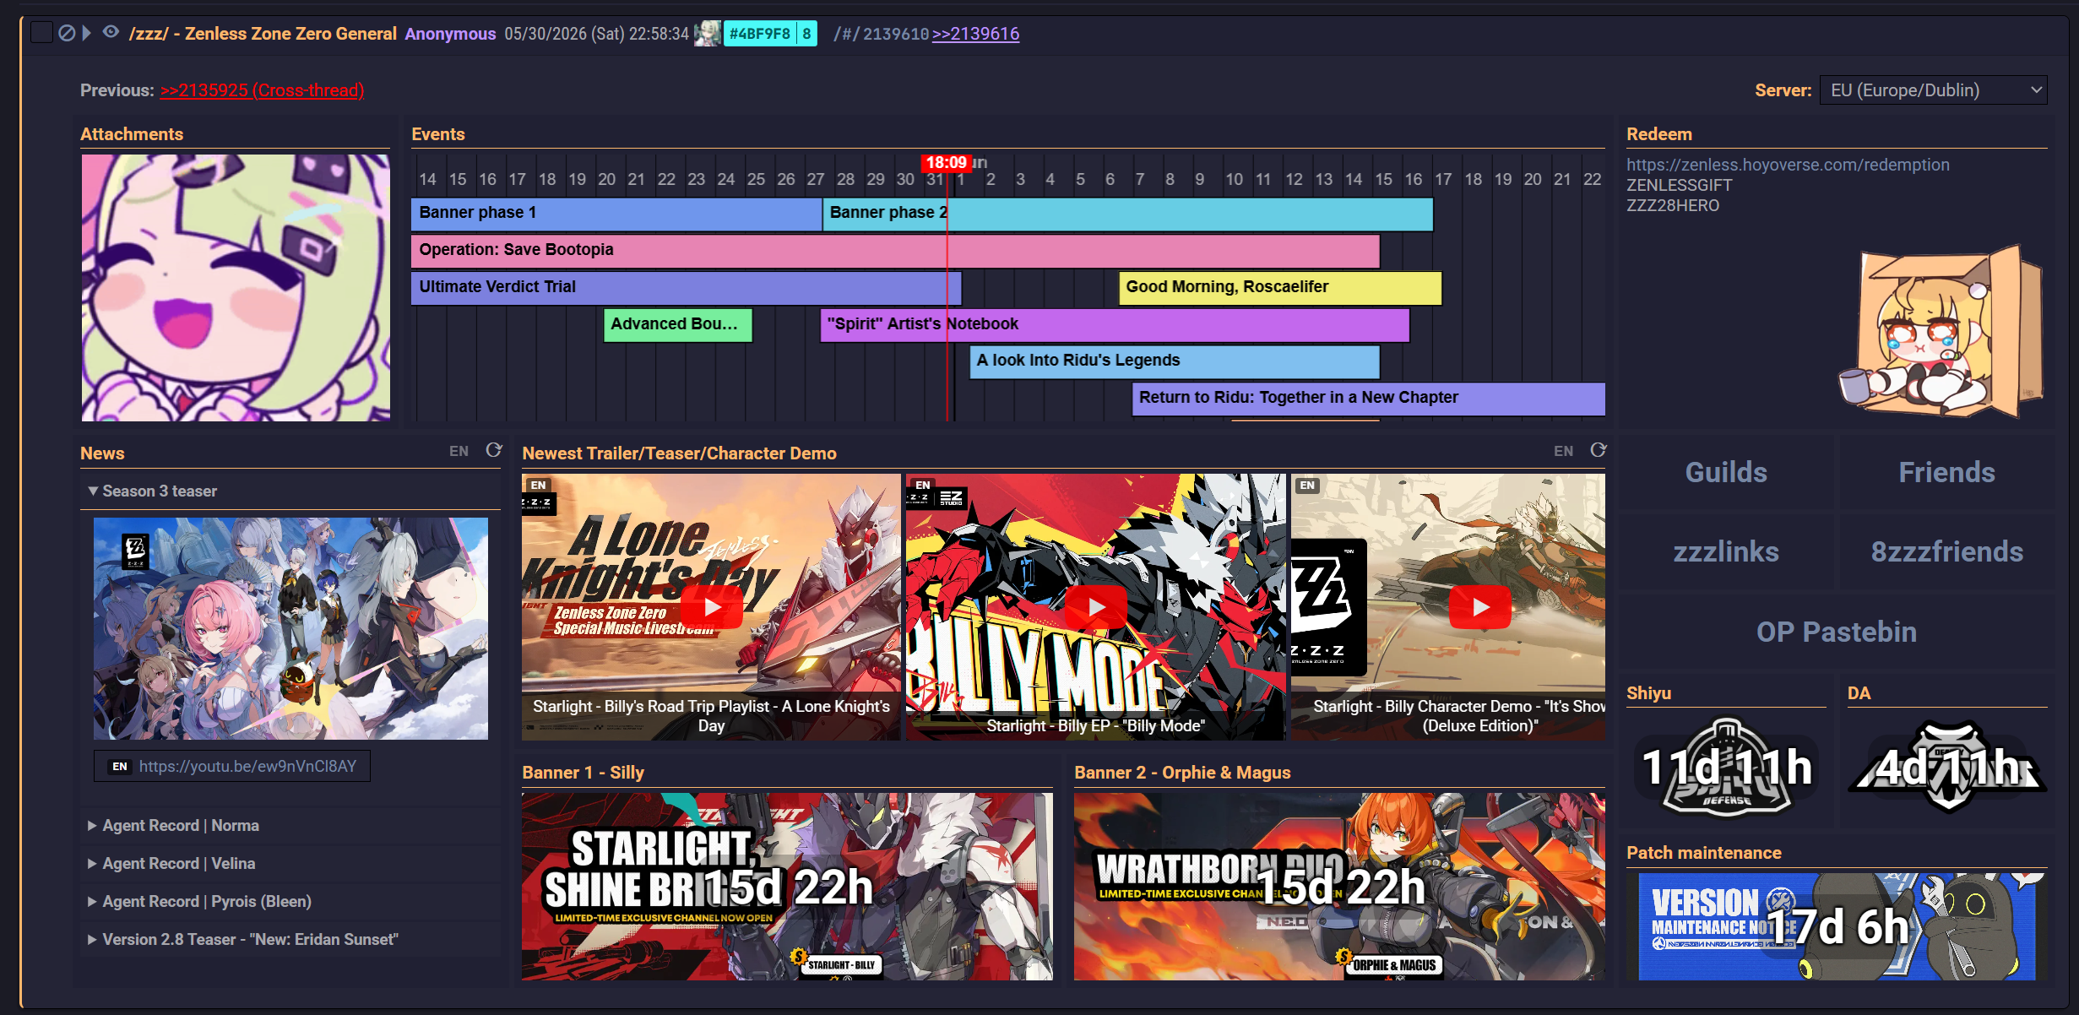Image resolution: width=2079 pixels, height=1015 pixels.
Task: Click EN badge on Billy Mode video
Action: click(922, 485)
